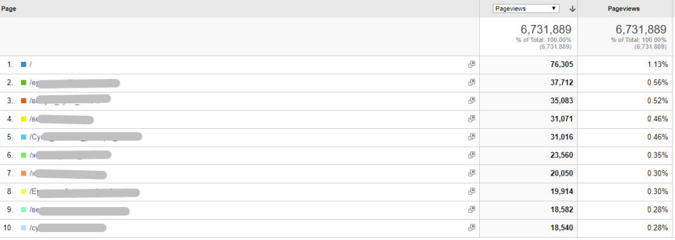
Task: Open the root page link "/"
Action: coord(30,64)
